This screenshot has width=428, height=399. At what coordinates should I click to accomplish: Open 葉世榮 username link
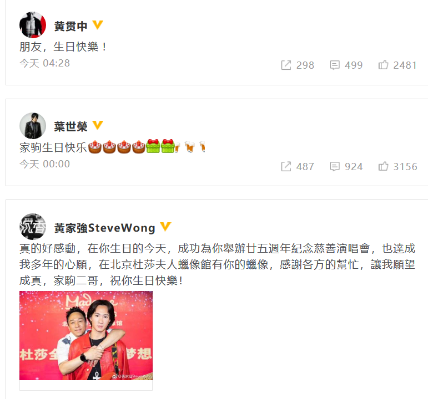pyautogui.click(x=71, y=127)
